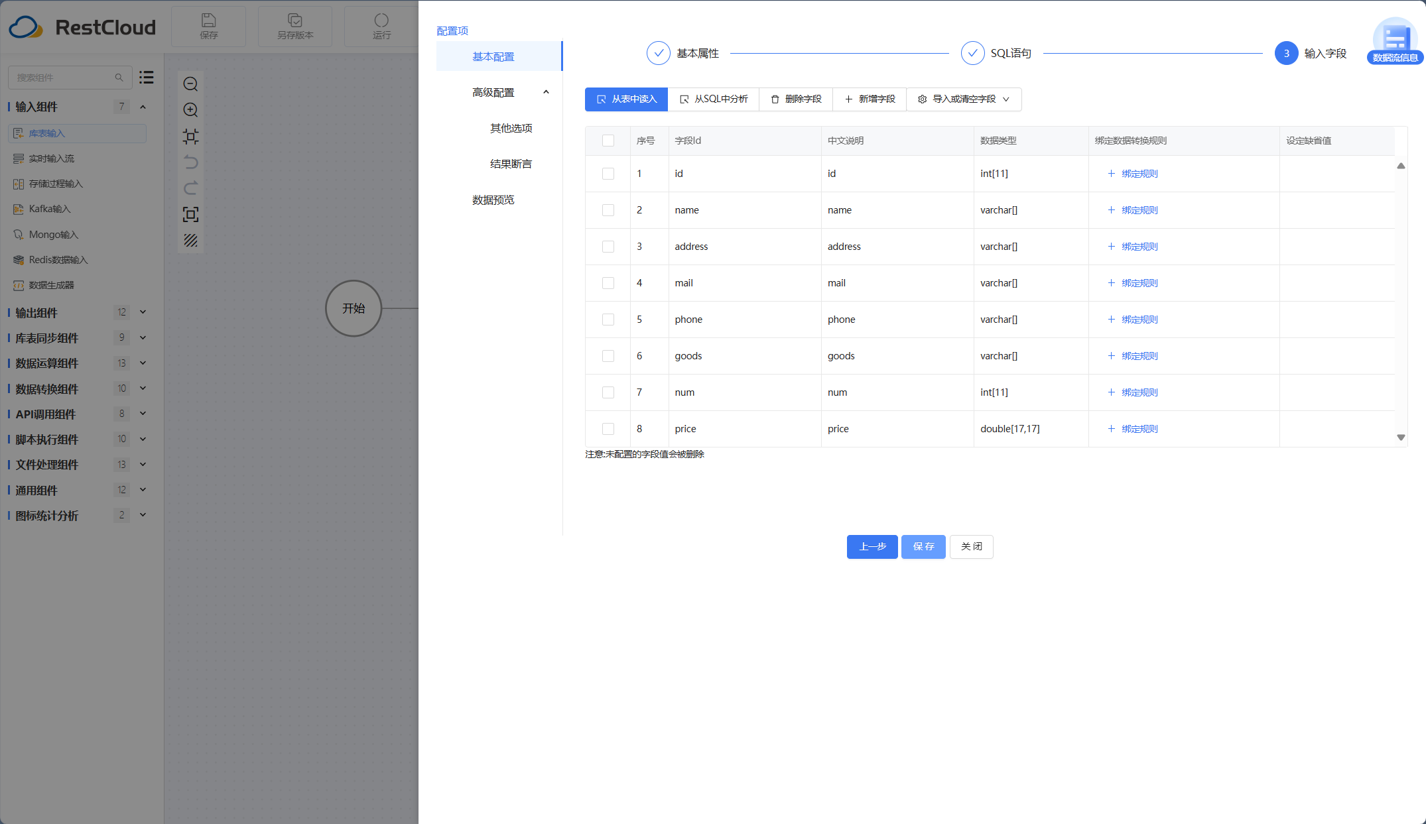The width and height of the screenshot is (1426, 824).
Task: Toggle the component list view icon
Action: point(147,78)
